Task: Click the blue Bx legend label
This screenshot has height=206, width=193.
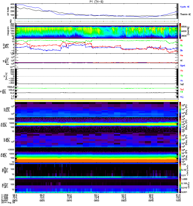Action: pyautogui.click(x=182, y=50)
